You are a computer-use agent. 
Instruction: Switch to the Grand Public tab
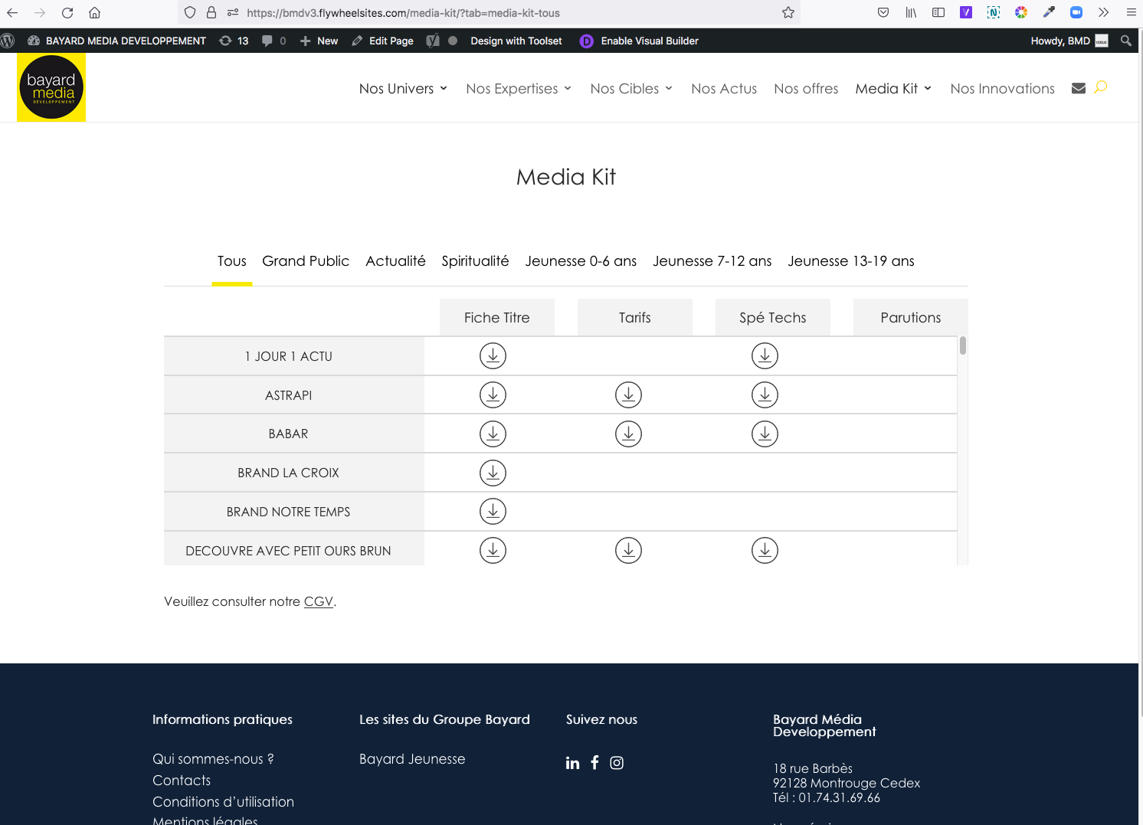(x=306, y=261)
